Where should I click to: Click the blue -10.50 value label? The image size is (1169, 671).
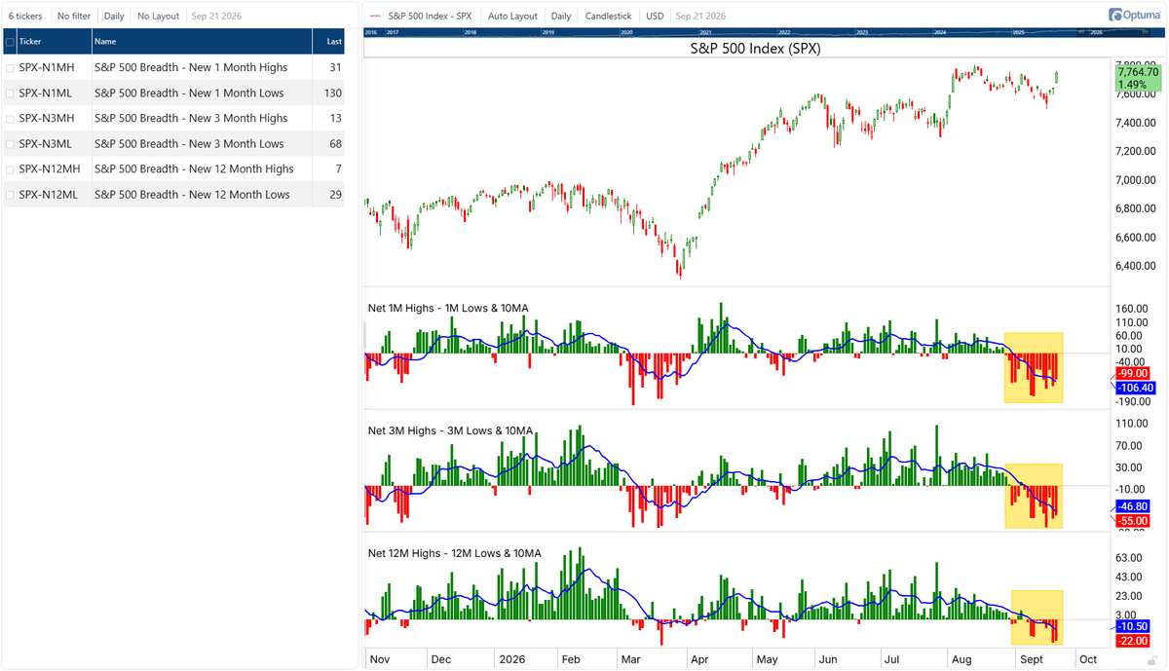[1133, 627]
